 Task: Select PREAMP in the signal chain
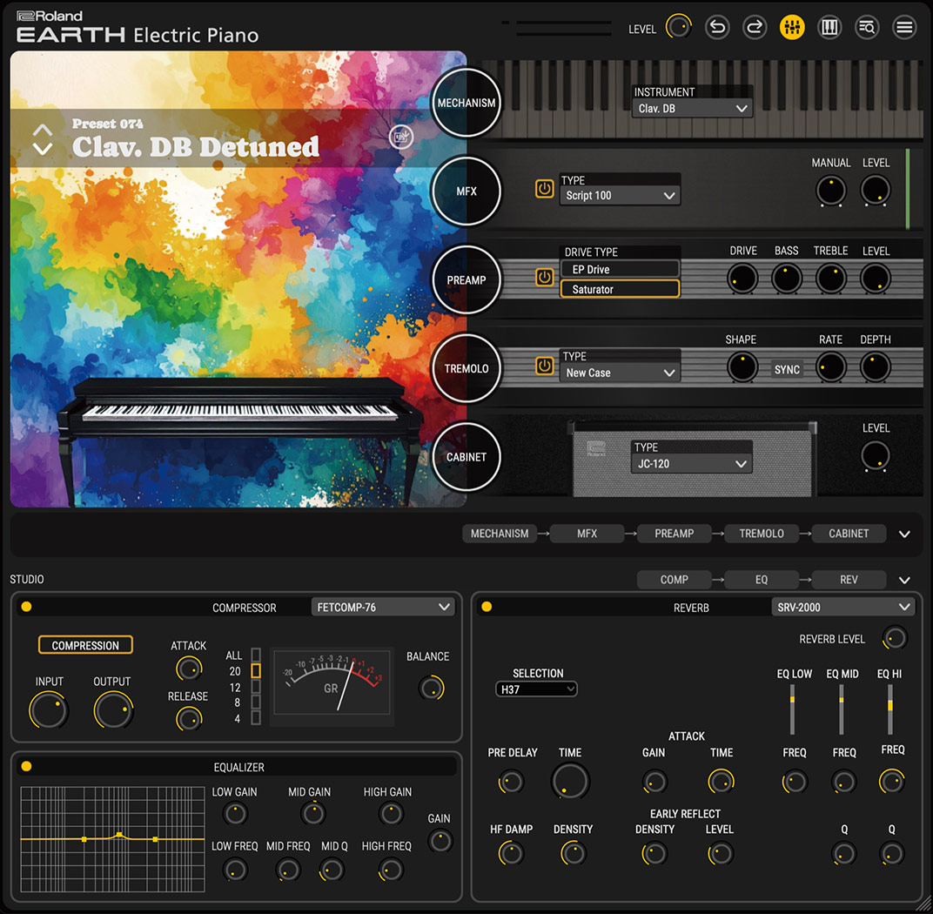[x=674, y=534]
